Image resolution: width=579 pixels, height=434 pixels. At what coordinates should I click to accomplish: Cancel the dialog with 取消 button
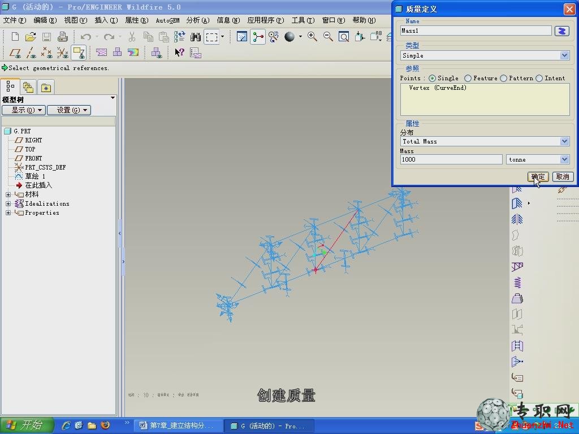[x=563, y=177]
